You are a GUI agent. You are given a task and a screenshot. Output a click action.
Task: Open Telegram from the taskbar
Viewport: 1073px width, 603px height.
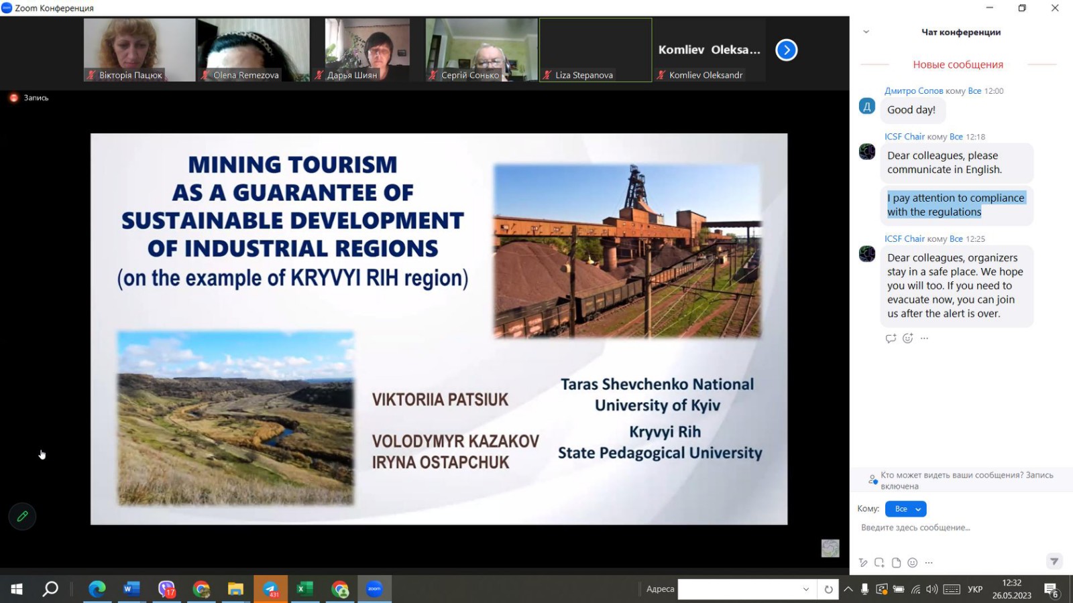270,589
